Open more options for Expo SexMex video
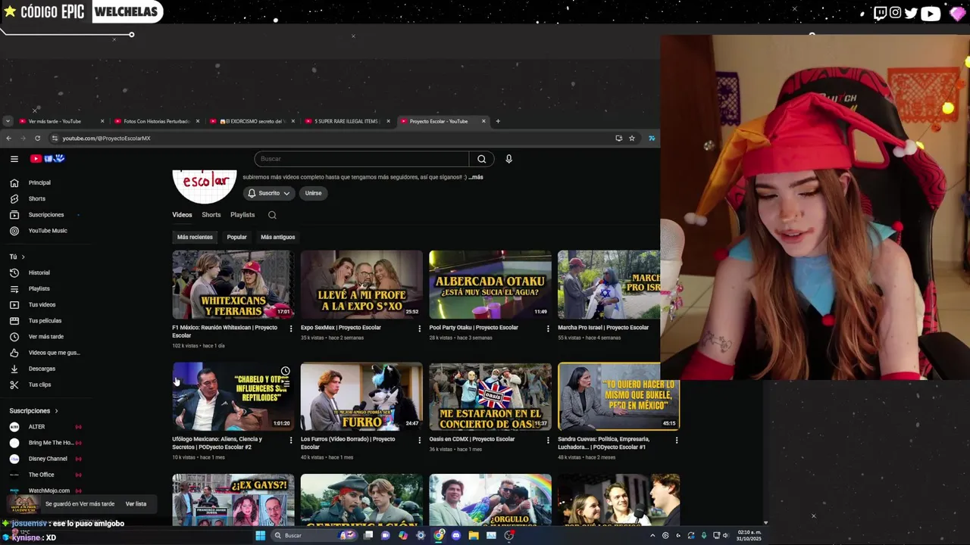The height and width of the screenshot is (545, 970). click(419, 329)
